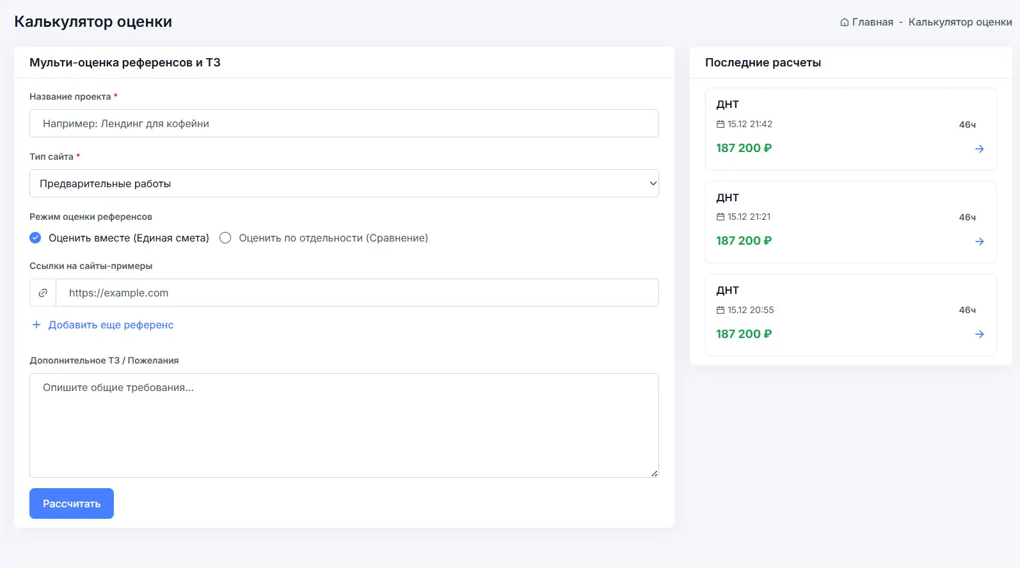The width and height of the screenshot is (1020, 568).
Task: Focus the "Название проекта" input field
Action: point(344,123)
